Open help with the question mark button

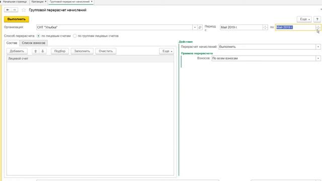317,19
